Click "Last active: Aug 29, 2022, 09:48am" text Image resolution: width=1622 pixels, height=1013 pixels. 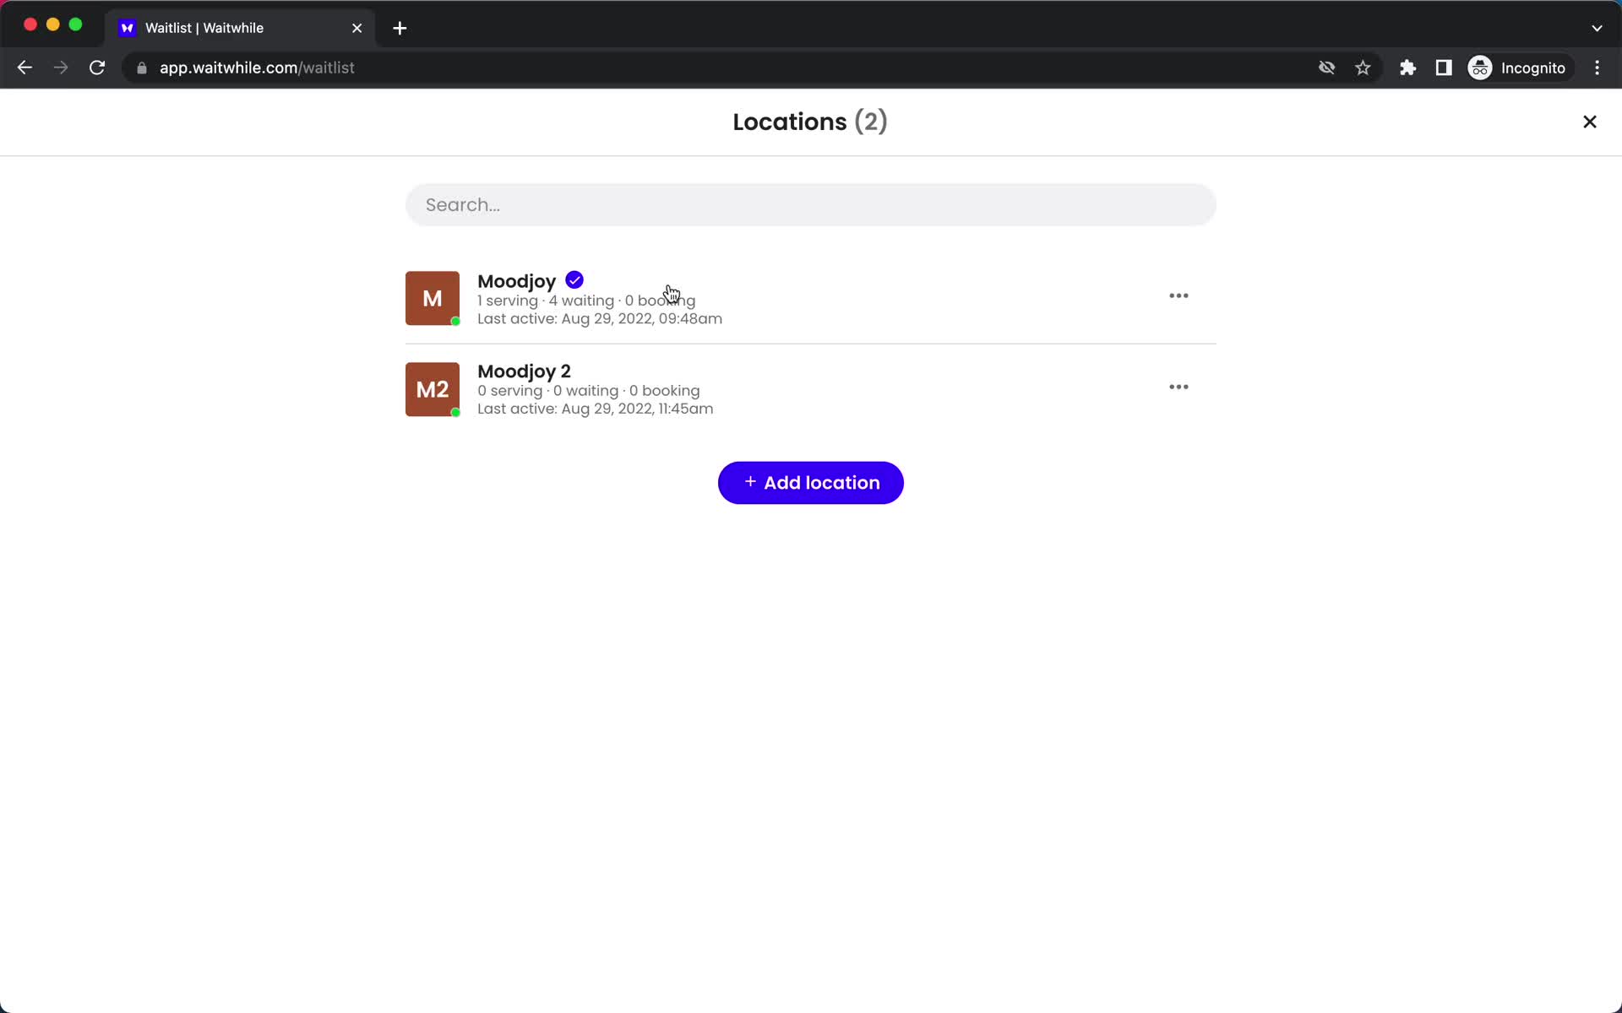pos(600,319)
